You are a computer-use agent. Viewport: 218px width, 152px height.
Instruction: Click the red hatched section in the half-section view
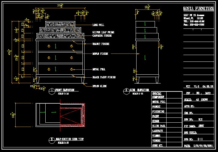pyautogui.click(x=73, y=115)
